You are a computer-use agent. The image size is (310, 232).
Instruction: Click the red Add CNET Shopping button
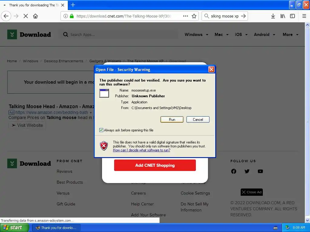click(155, 165)
